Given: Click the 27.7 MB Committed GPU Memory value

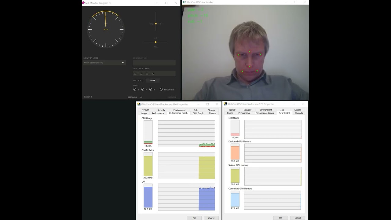Looking at the screenshot, I should click(235, 208).
